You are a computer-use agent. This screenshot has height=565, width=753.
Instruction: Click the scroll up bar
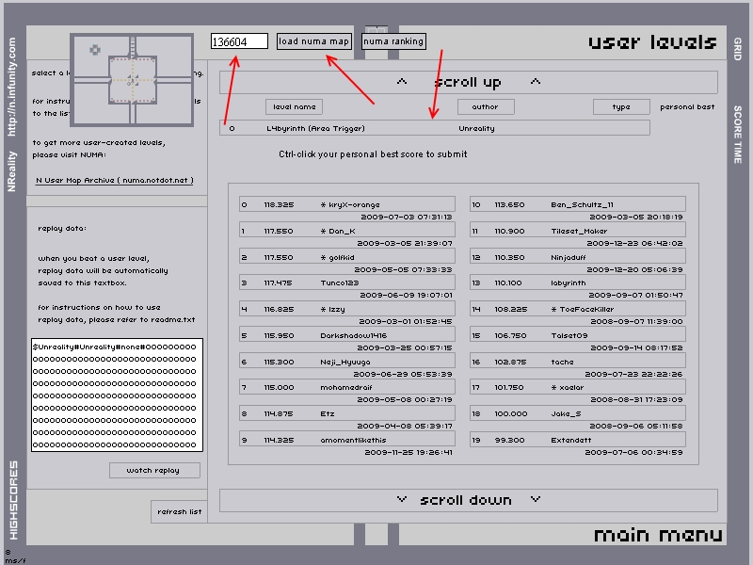pos(468,82)
